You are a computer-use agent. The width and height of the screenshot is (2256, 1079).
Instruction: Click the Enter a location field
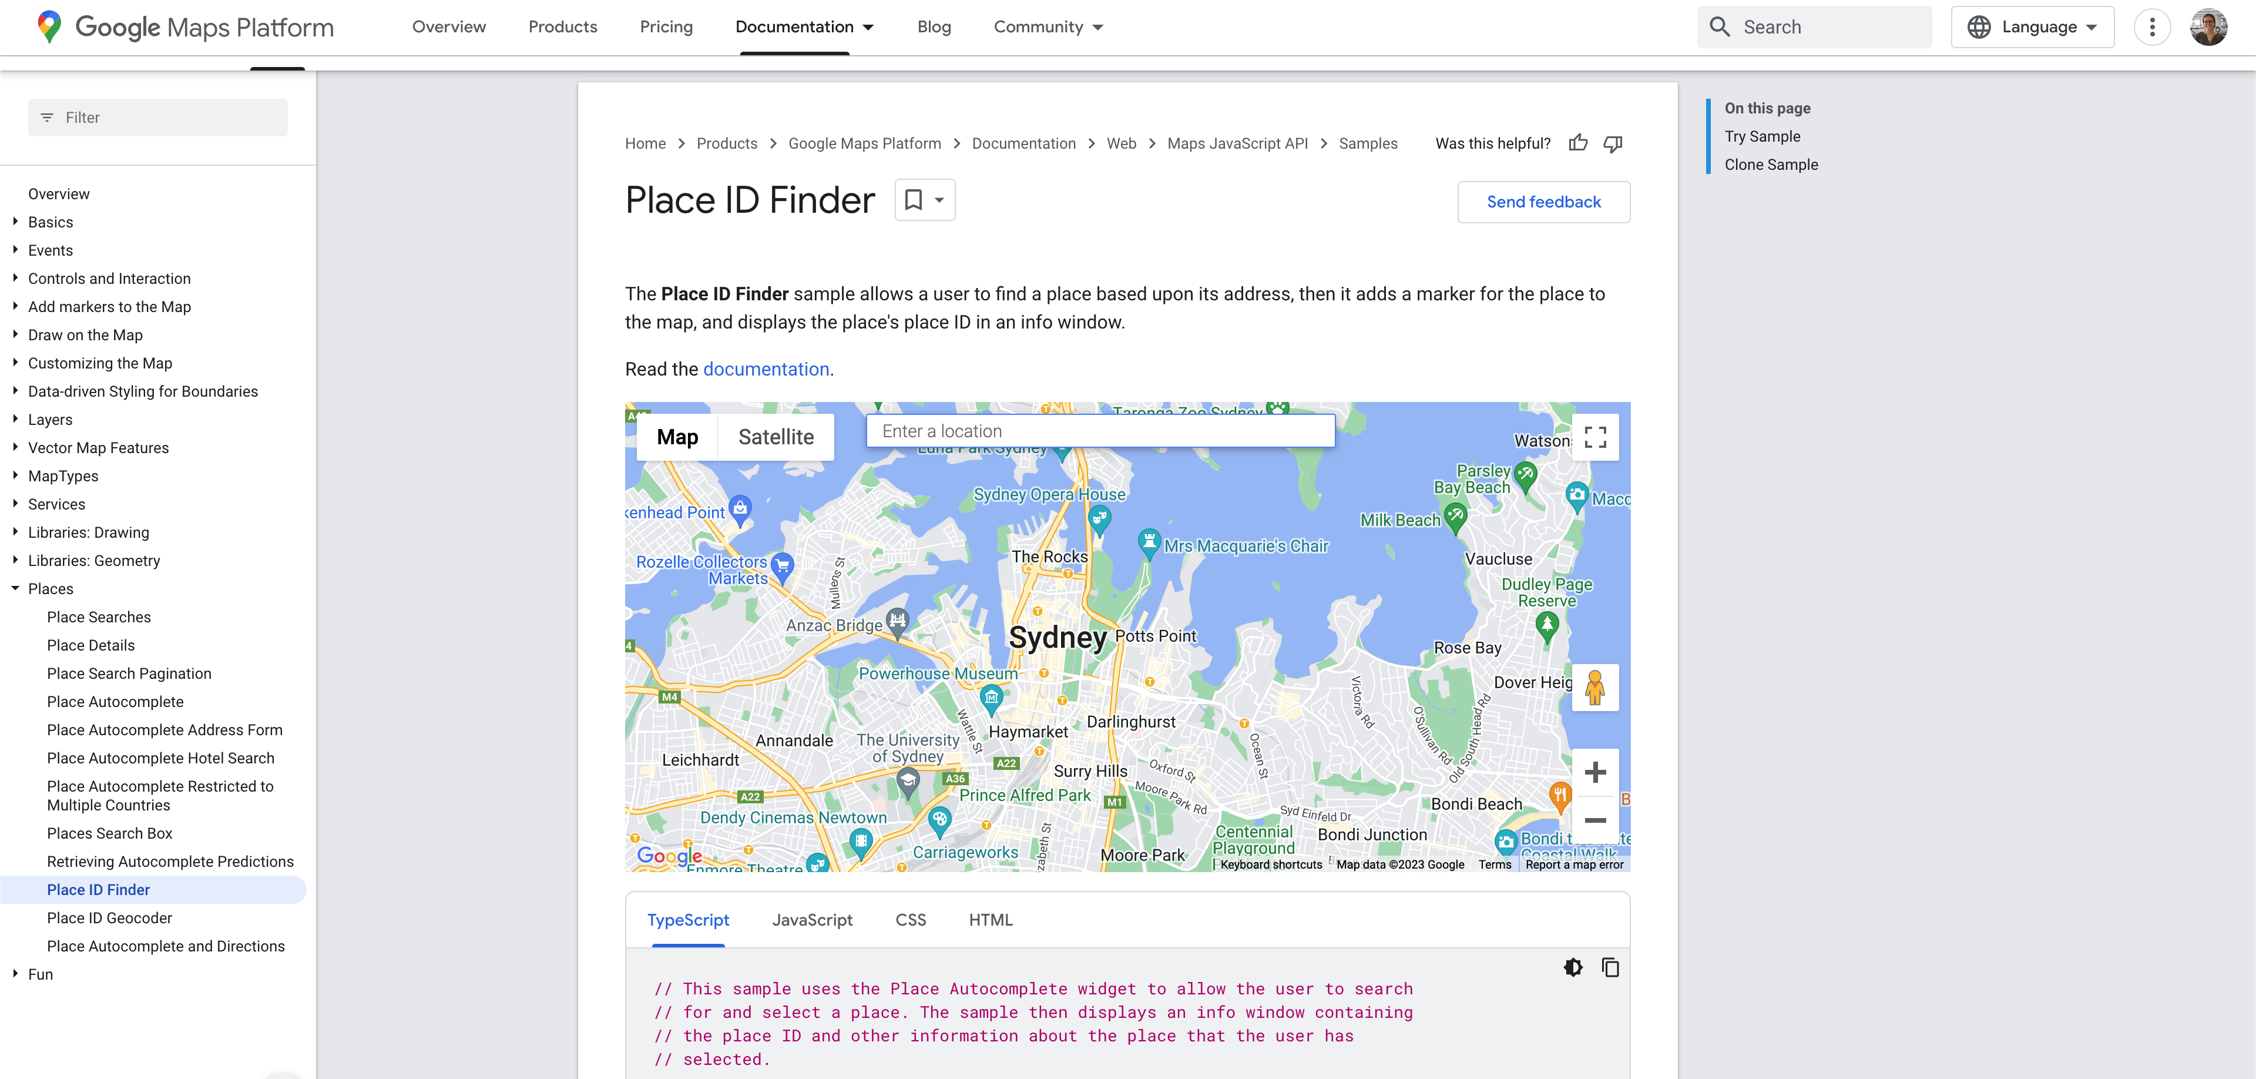(x=1100, y=432)
